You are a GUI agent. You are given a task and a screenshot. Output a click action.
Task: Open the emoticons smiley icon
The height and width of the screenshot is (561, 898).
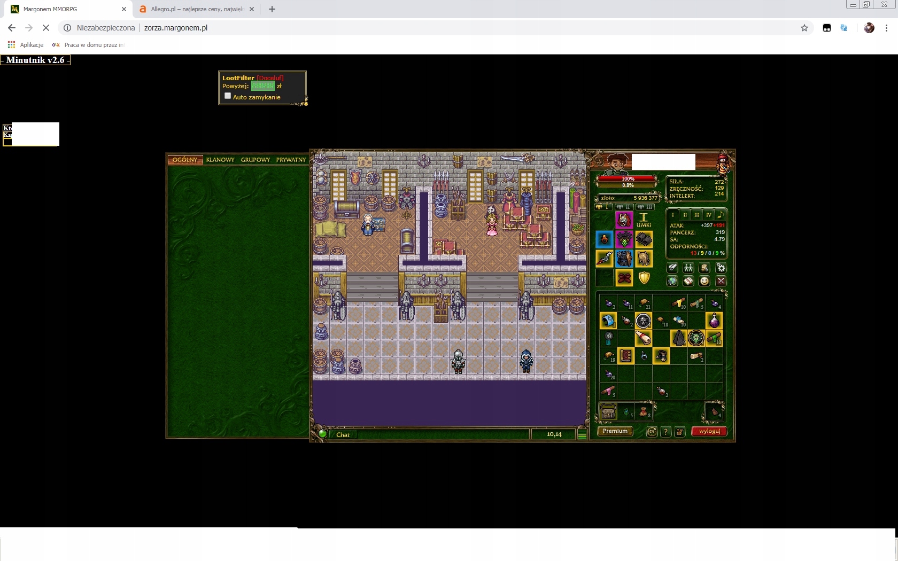(705, 281)
